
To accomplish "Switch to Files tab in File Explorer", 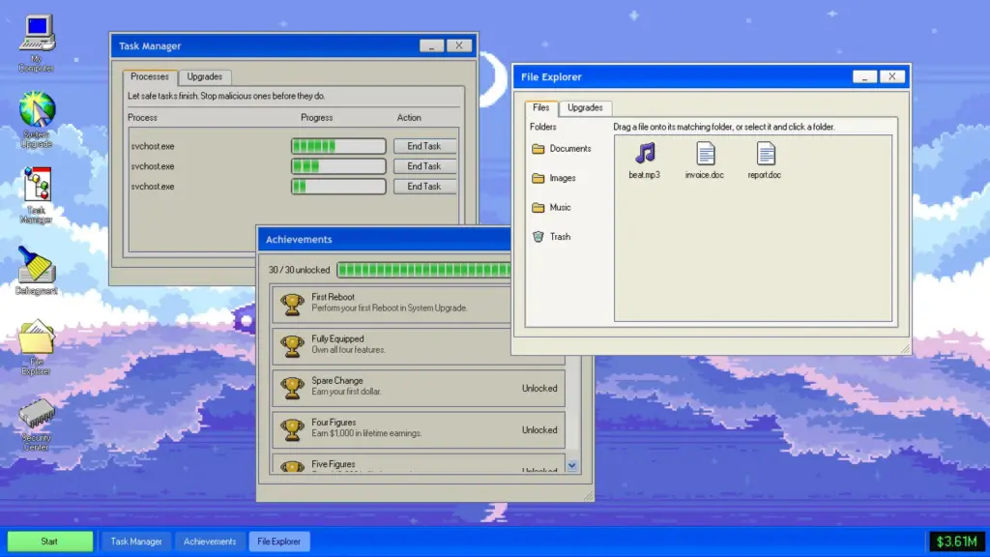I will [541, 108].
